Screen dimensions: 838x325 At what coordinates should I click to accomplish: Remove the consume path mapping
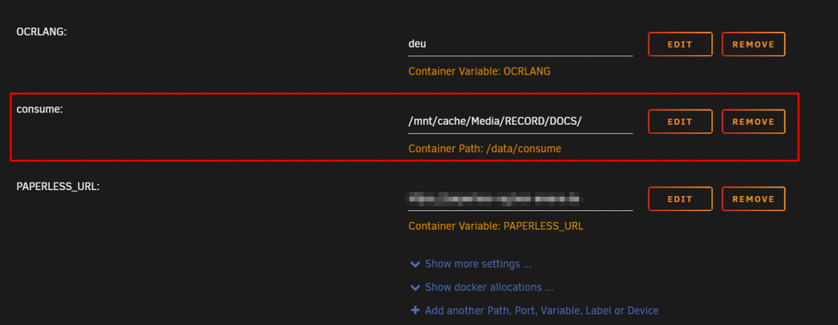753,121
